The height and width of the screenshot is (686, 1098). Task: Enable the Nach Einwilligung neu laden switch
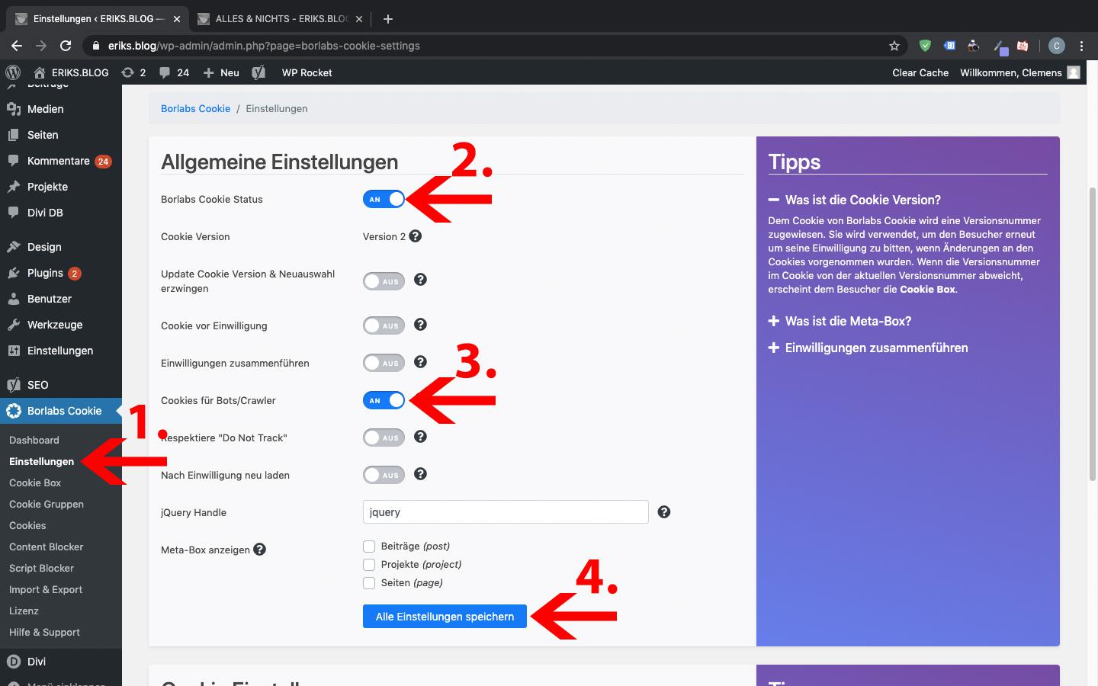(384, 475)
